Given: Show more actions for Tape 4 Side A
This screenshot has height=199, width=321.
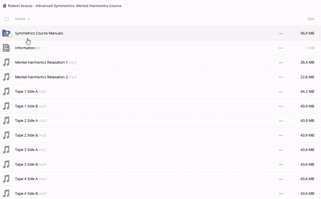Looking at the screenshot, I should click(281, 179).
